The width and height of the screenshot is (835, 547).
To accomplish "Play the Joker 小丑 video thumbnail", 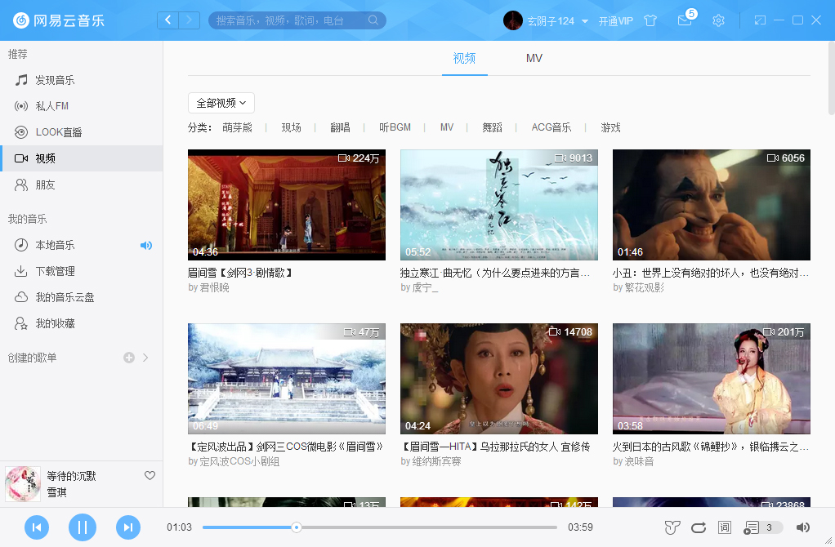I will tap(710, 204).
